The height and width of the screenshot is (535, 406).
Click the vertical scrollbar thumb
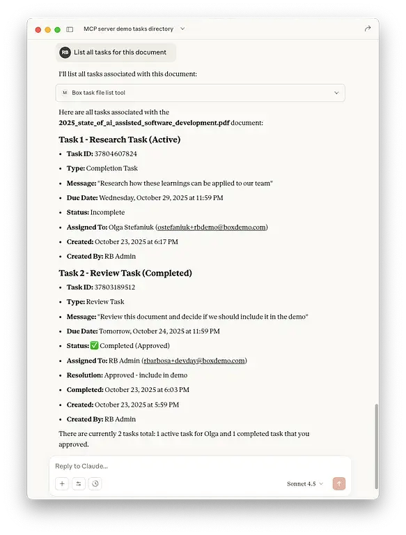[x=376, y=446]
